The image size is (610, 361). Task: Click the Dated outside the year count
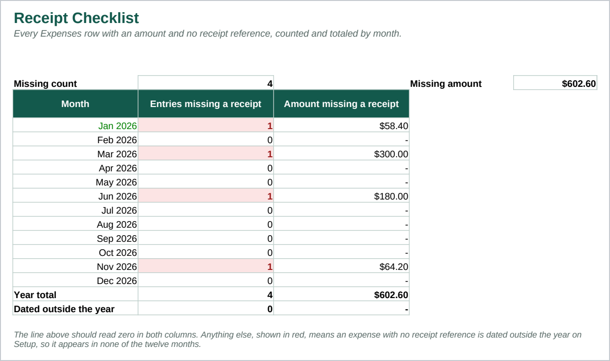pos(206,308)
